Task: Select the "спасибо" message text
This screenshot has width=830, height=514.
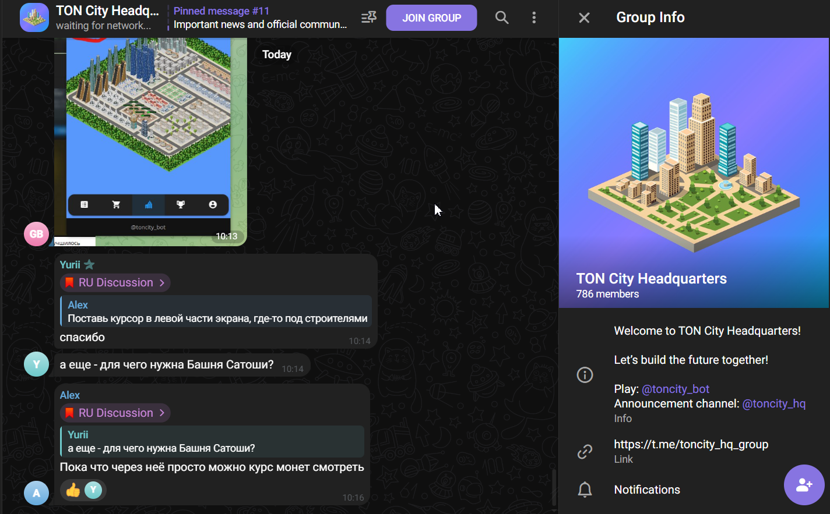Action: coord(82,338)
